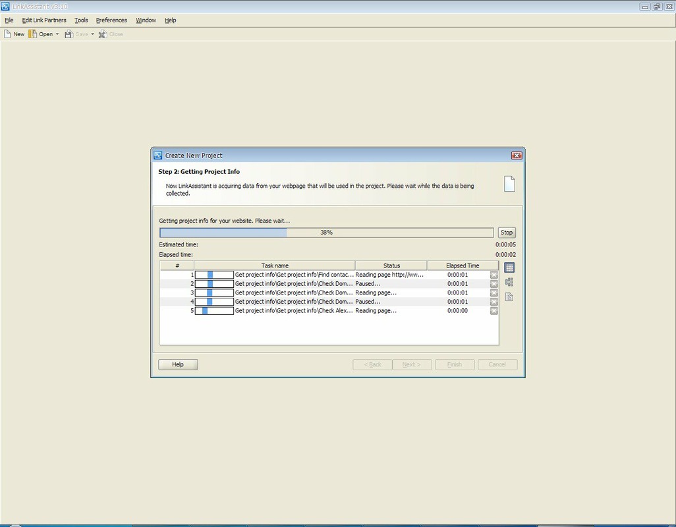This screenshot has height=527, width=676.
Task: Click the New project toolbar icon
Action: [7, 34]
